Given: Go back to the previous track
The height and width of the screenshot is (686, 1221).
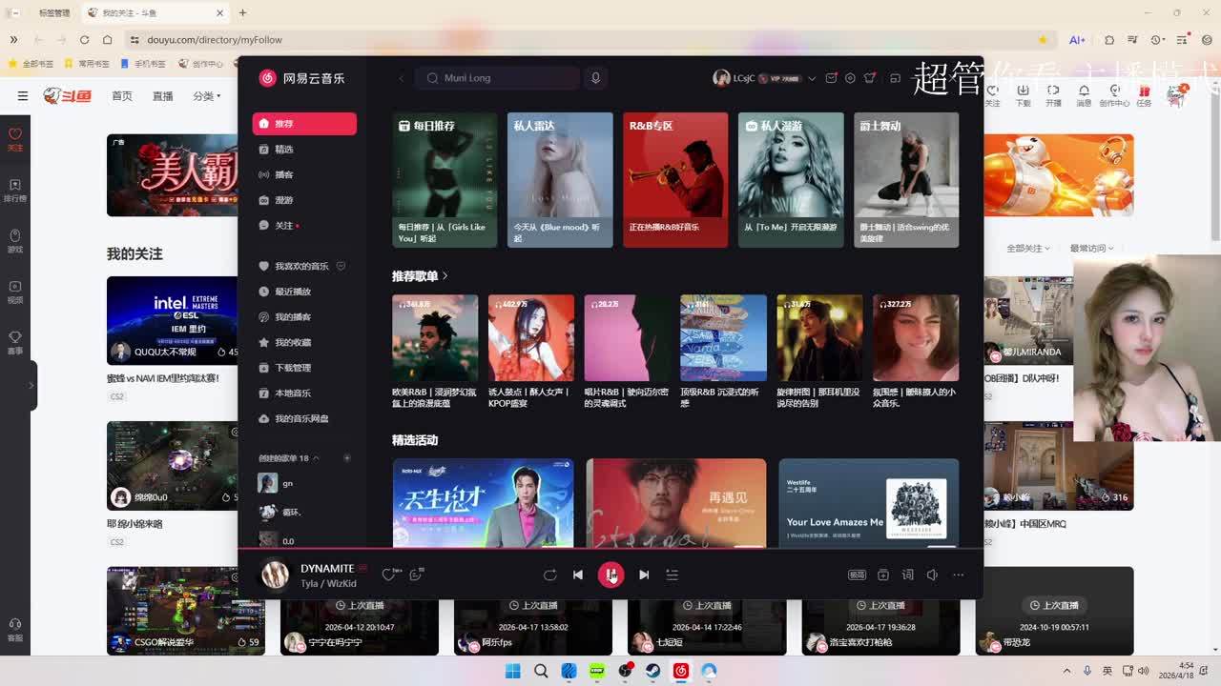Looking at the screenshot, I should pyautogui.click(x=577, y=575).
